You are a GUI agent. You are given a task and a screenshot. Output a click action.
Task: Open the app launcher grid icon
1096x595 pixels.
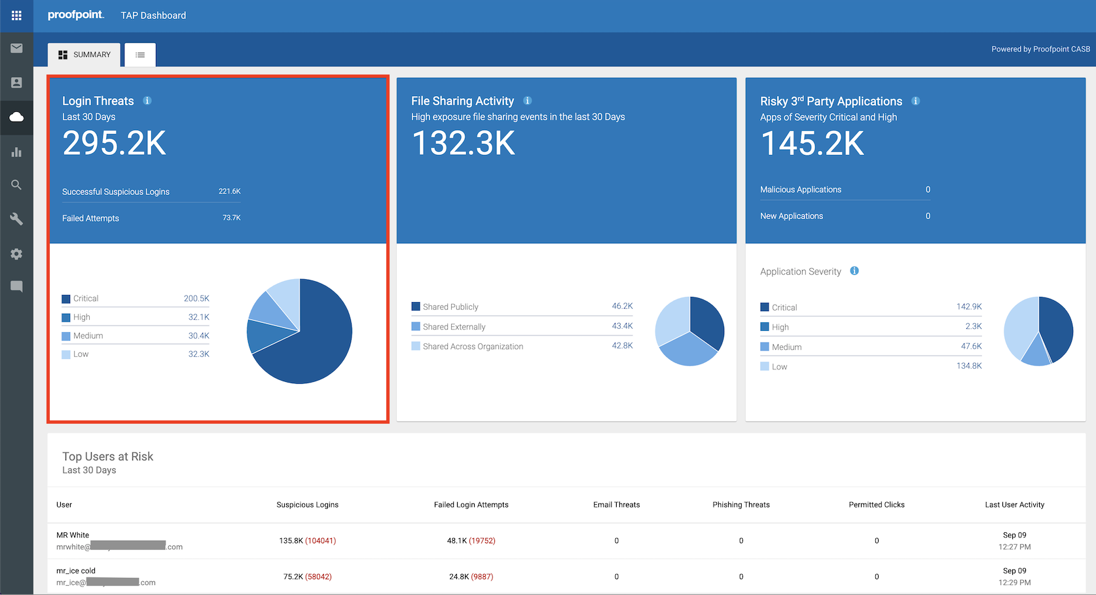(x=16, y=14)
